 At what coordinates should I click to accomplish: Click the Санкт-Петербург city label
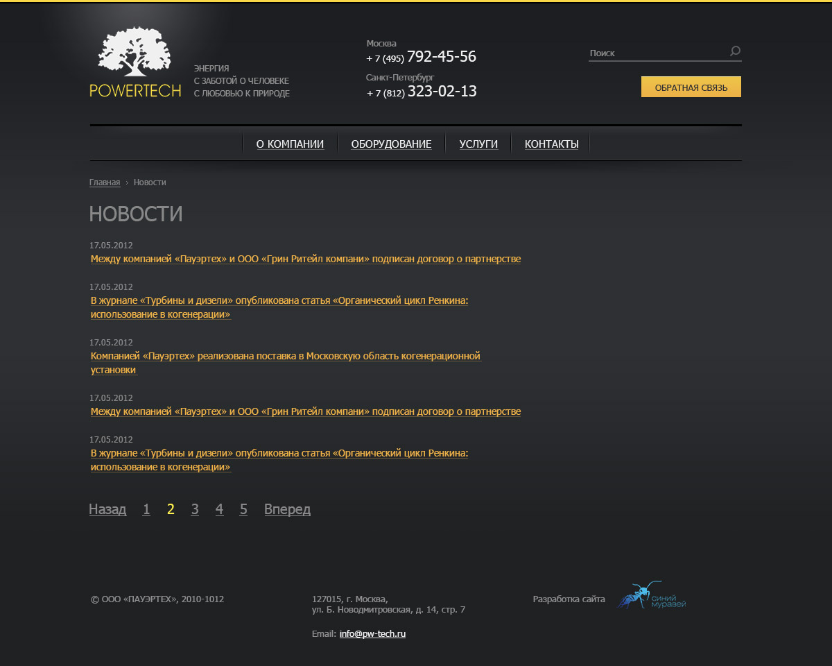[x=400, y=77]
